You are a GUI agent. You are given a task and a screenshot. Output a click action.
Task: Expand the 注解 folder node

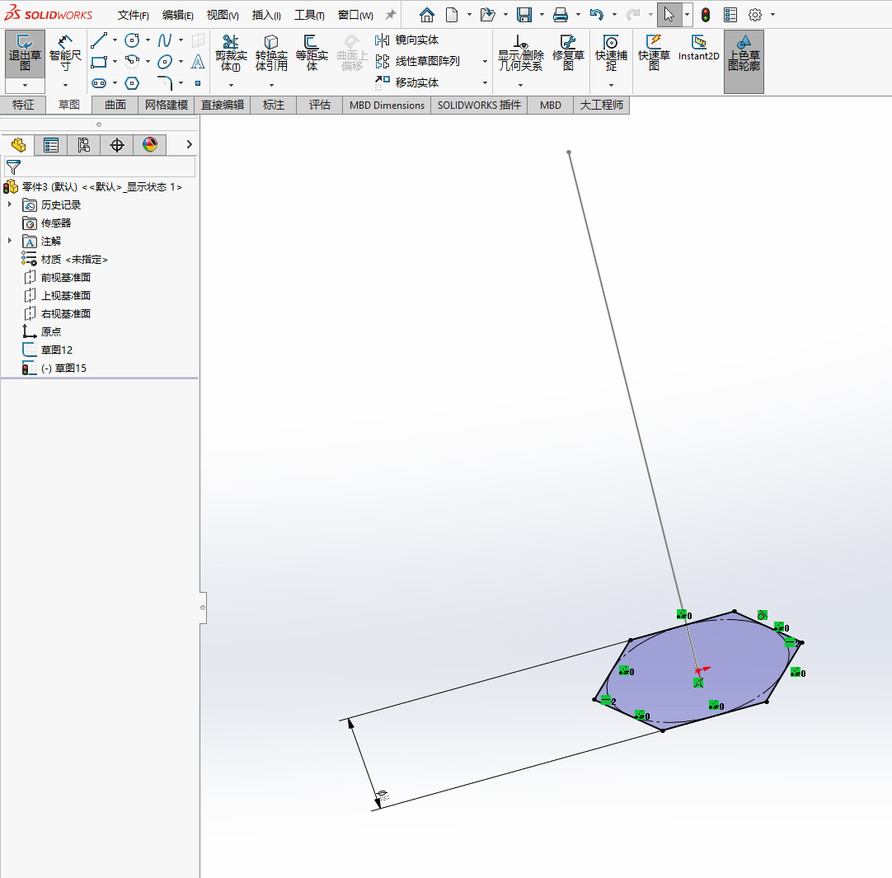pyautogui.click(x=10, y=241)
